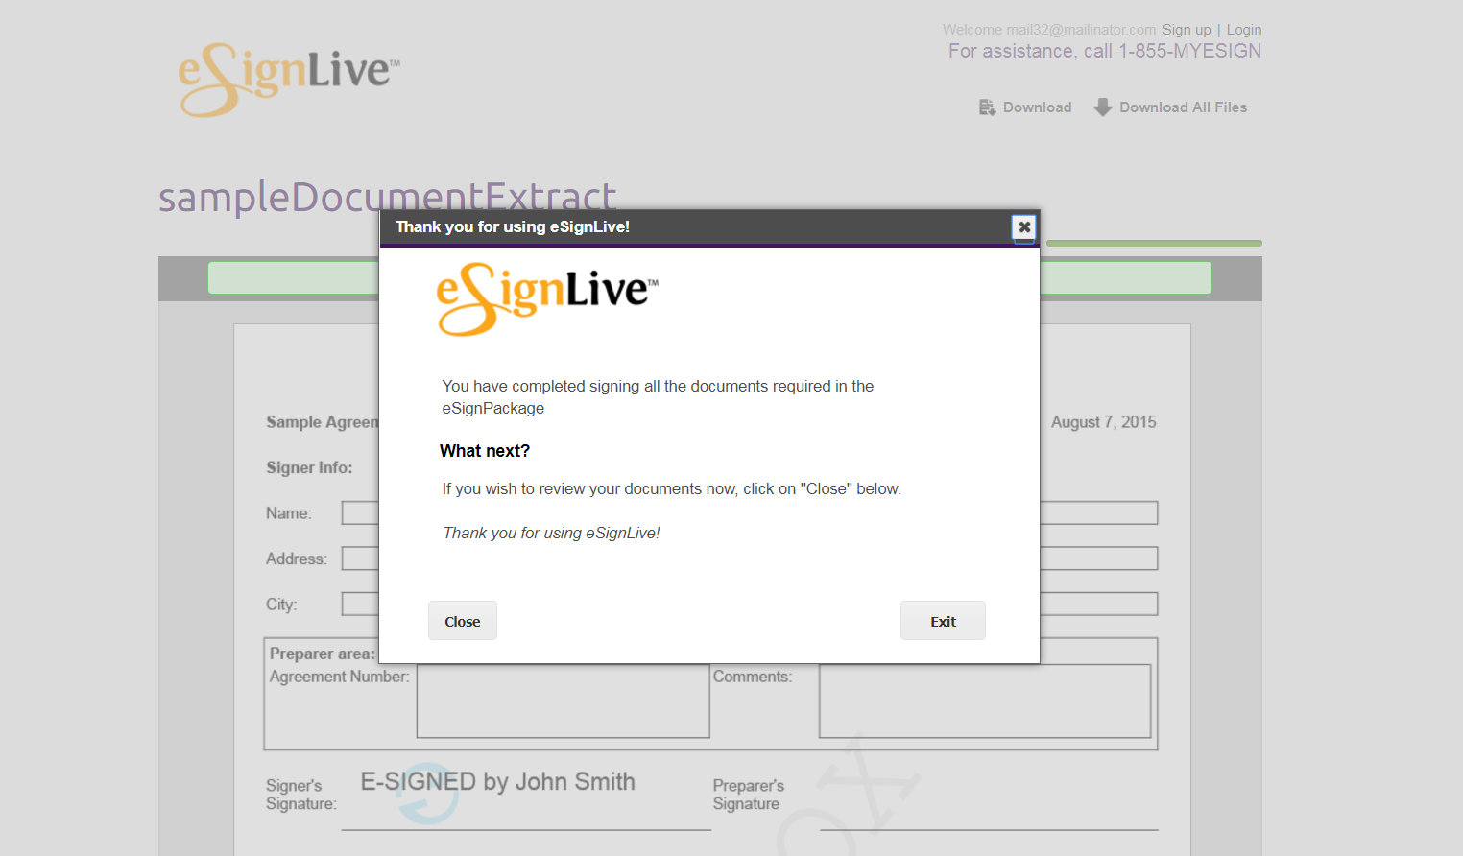Open the Download link text
Image resolution: width=1463 pixels, height=856 pixels.
[1037, 107]
